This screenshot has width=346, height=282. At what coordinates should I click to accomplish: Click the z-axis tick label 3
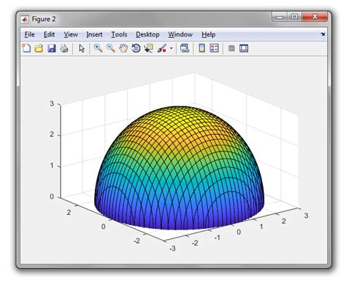[x=52, y=103]
